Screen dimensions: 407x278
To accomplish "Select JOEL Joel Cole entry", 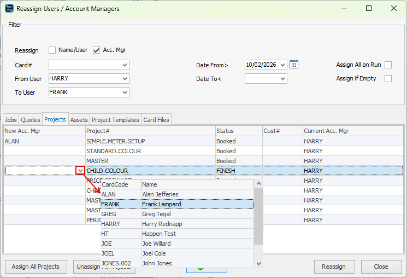I will [177, 253].
